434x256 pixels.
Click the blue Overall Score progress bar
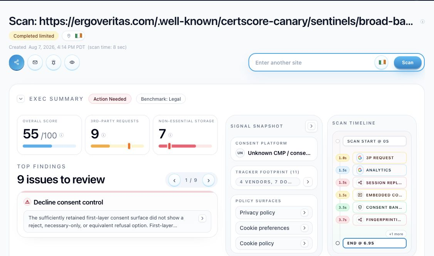[x=49, y=146]
